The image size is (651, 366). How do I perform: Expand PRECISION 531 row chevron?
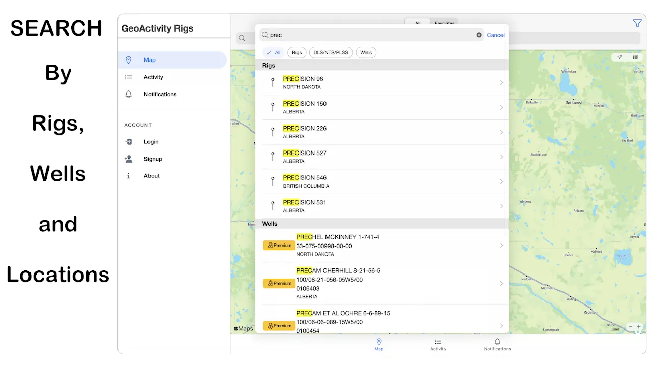click(x=501, y=206)
